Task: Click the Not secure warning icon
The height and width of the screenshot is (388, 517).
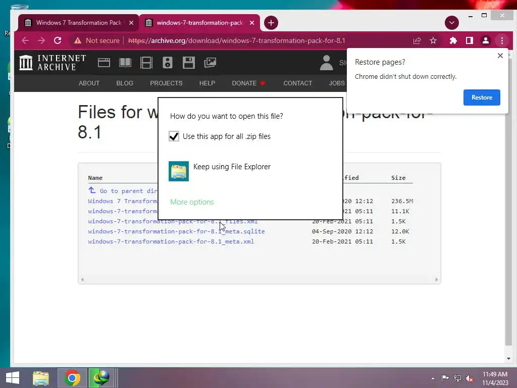Action: click(x=77, y=40)
